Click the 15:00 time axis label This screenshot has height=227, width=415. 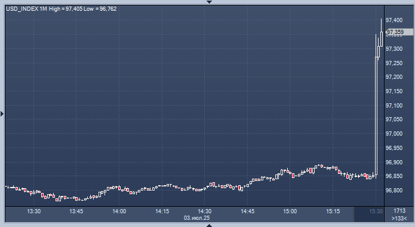tap(290, 211)
